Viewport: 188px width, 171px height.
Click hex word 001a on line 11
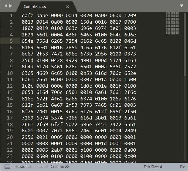[x=101, y=79]
